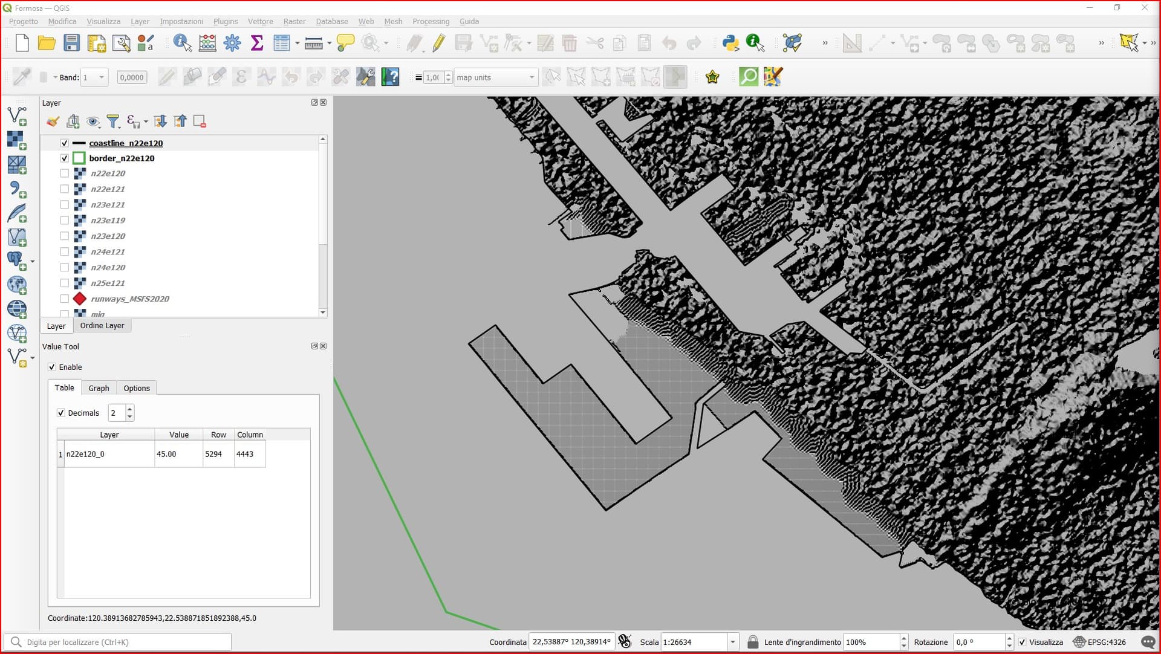Show the n22e120 raster layer
The height and width of the screenshot is (654, 1161).
point(64,173)
